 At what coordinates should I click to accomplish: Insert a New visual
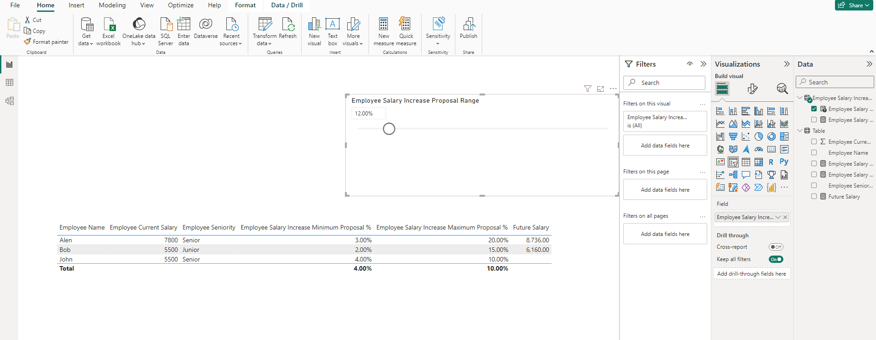(314, 31)
